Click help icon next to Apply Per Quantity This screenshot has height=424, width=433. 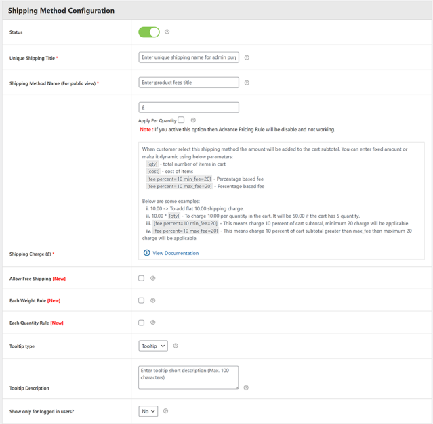[x=193, y=120]
